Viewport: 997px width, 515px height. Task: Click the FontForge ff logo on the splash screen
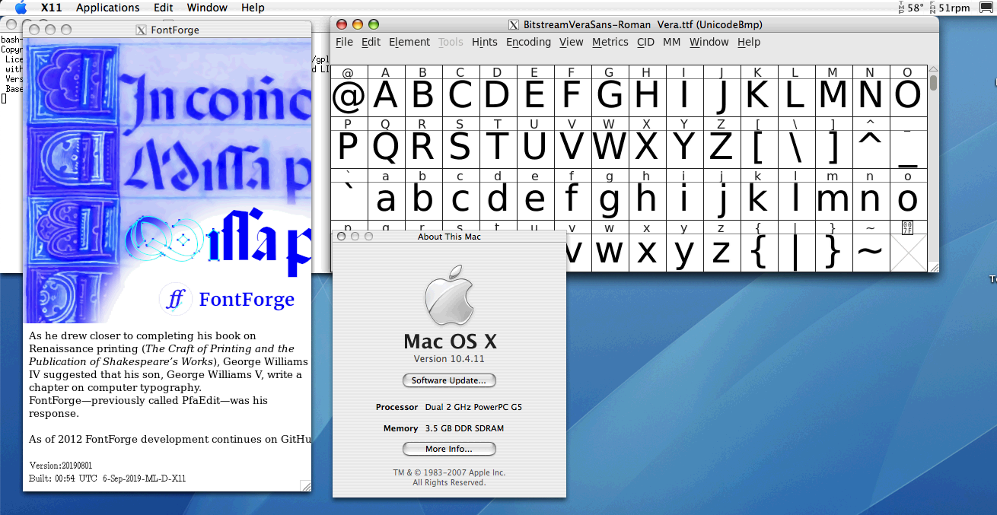click(x=176, y=299)
